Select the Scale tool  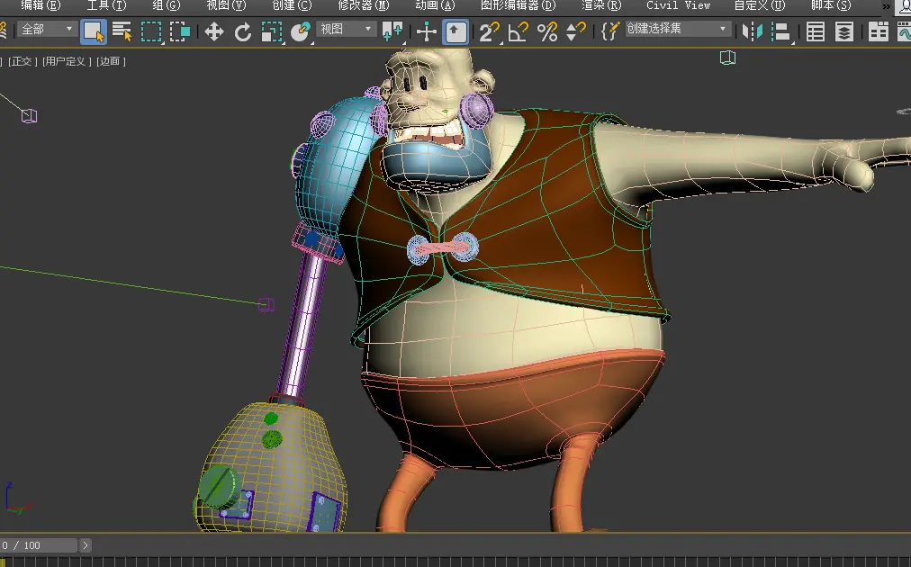tap(272, 32)
